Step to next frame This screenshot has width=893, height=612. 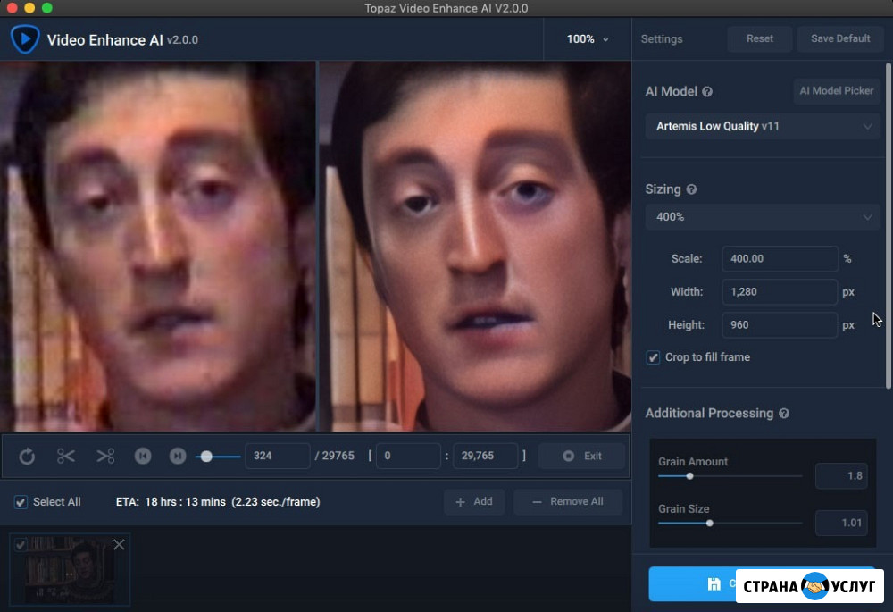point(178,457)
